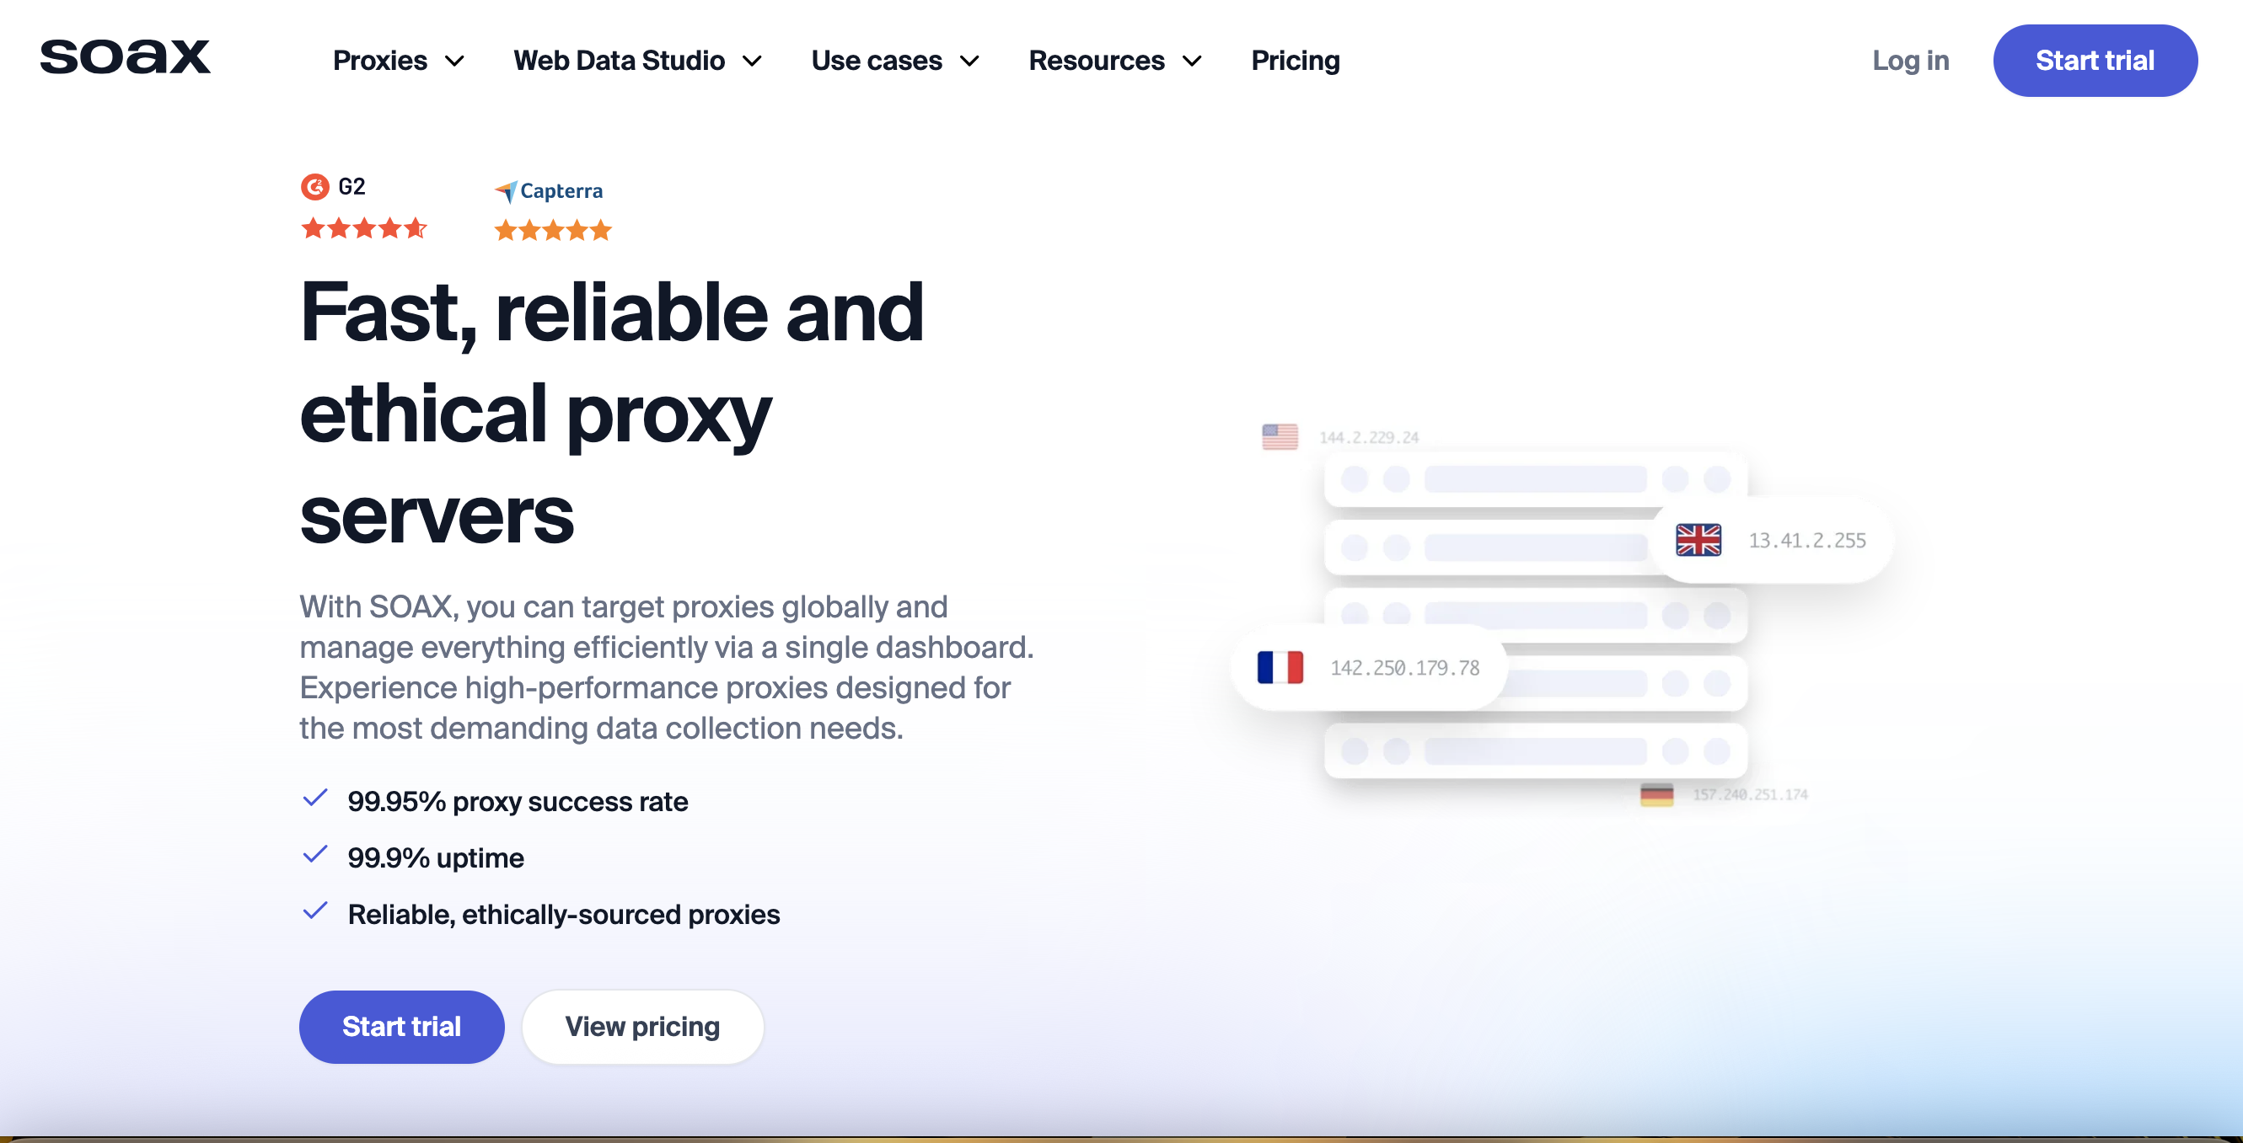
Task: Expand the Proxies dropdown
Action: (x=398, y=60)
